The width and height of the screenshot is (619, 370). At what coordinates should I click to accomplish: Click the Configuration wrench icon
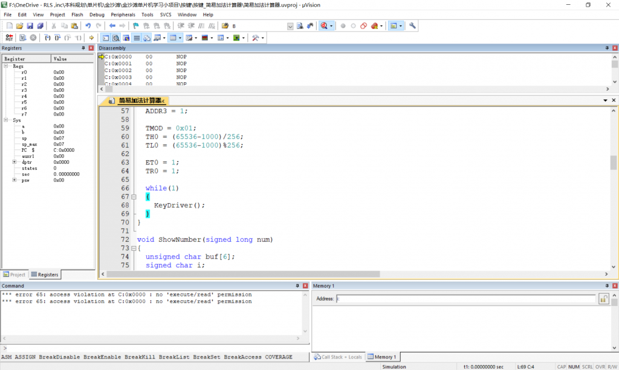pos(412,26)
